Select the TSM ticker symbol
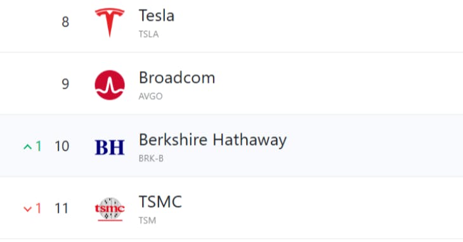Image resolution: width=463 pixels, height=242 pixels. click(x=147, y=220)
